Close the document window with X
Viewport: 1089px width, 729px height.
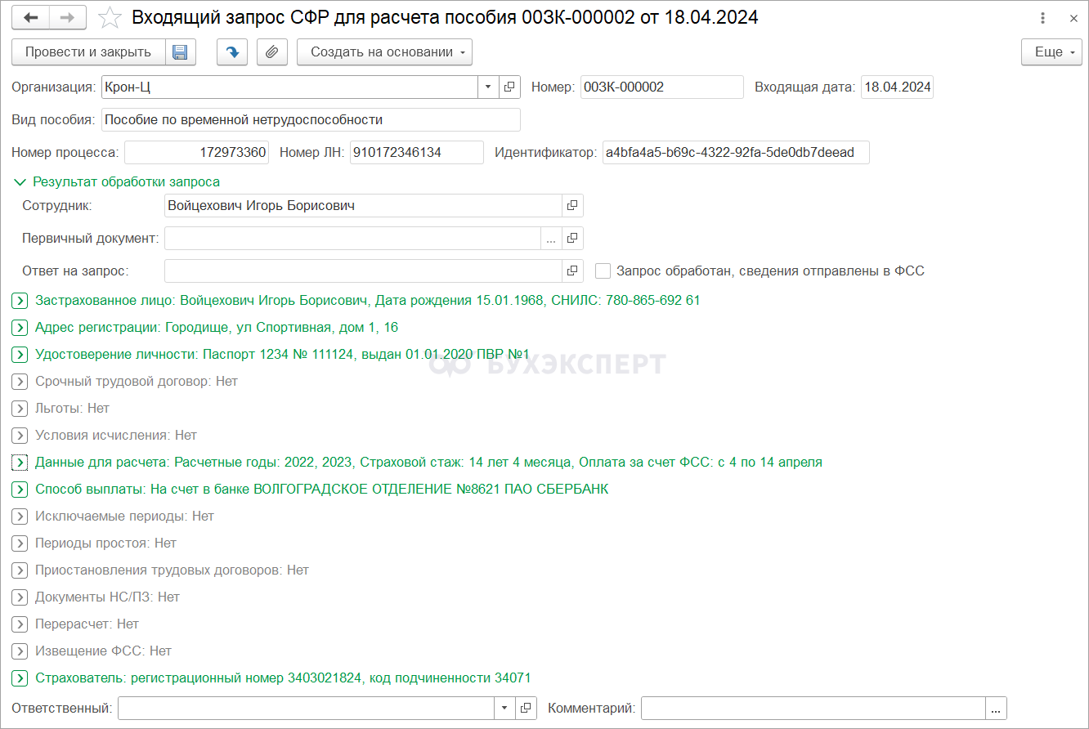pos(1073,17)
